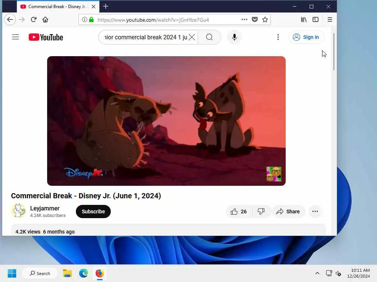Share this video

pos(288,211)
